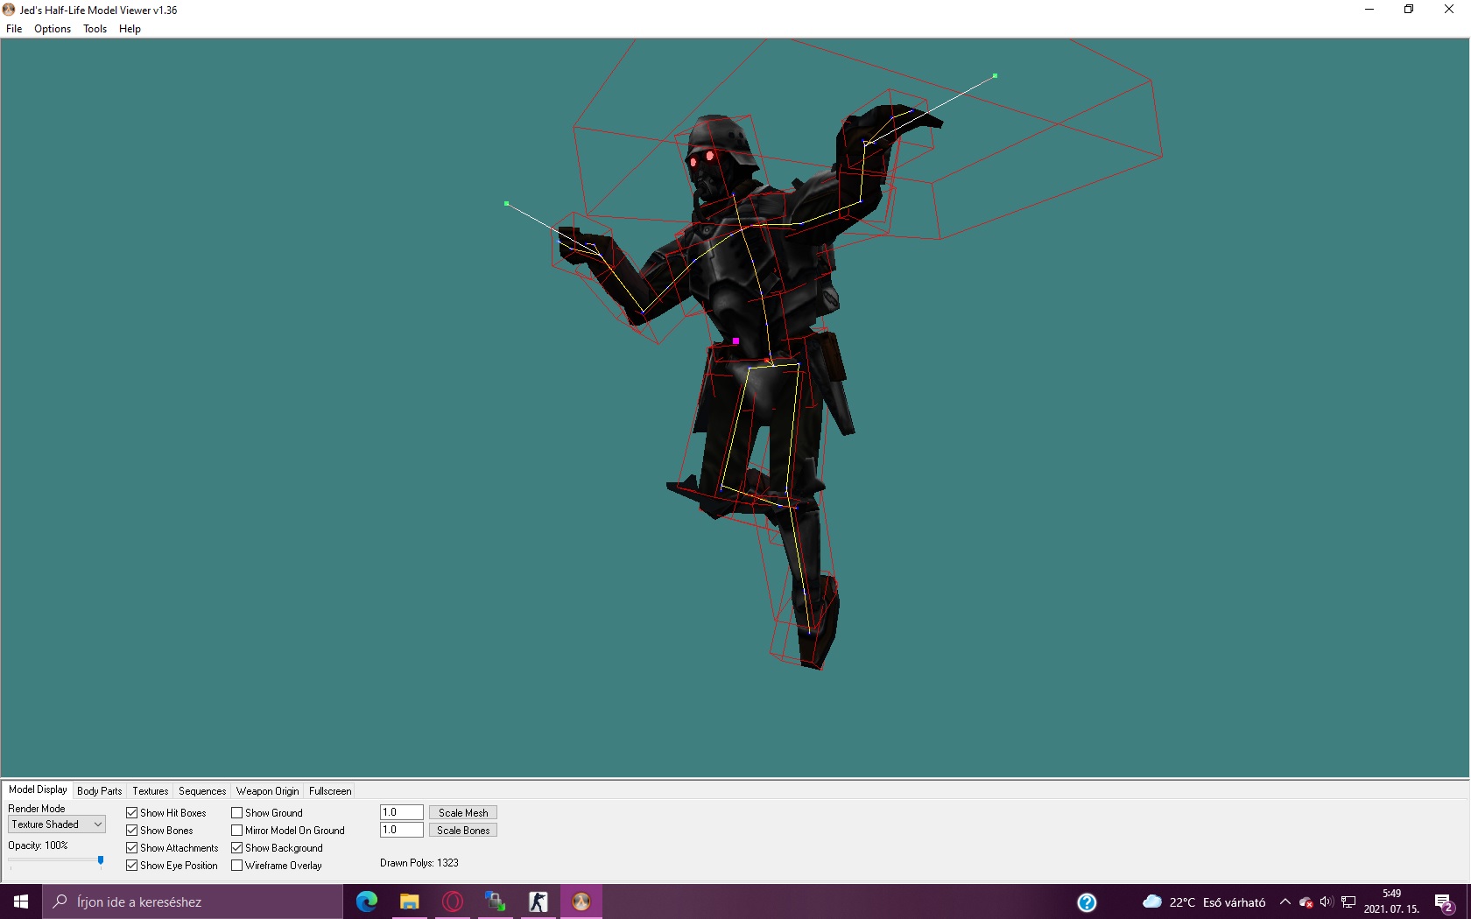Show hidden system tray icons
Screen dimensions: 1471x919
tap(1285, 902)
